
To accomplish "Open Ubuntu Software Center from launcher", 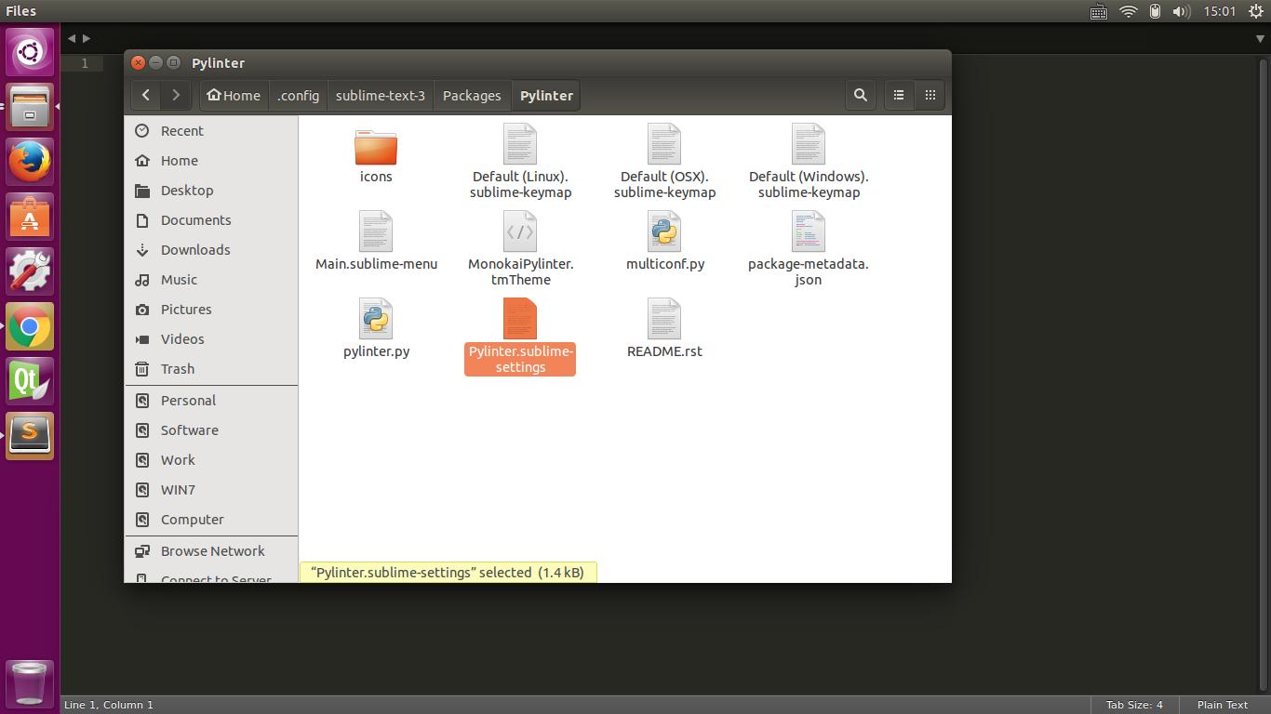I will pos(30,217).
